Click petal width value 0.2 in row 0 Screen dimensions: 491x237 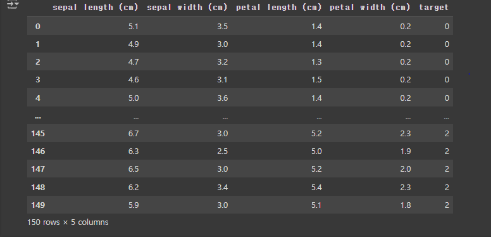tap(406, 27)
